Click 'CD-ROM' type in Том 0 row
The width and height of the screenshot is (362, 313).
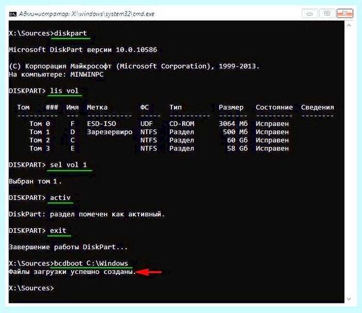point(182,123)
